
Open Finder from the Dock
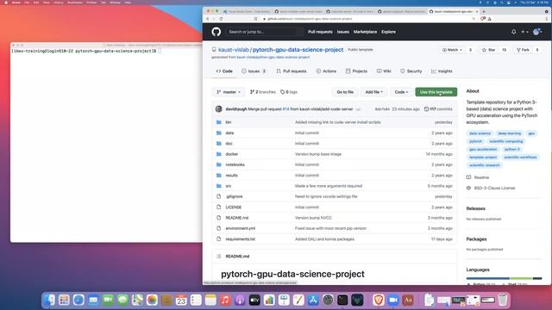click(x=49, y=300)
